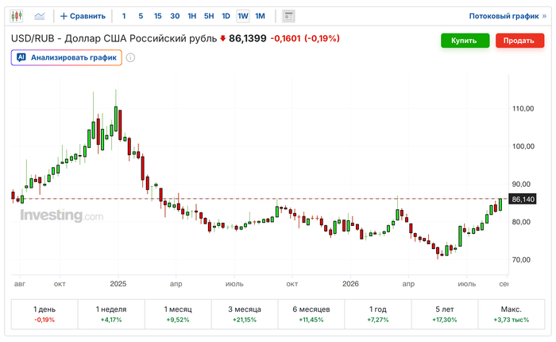Click the (-0,19%) percent change in header
The width and height of the screenshot is (556, 342).
(322, 38)
